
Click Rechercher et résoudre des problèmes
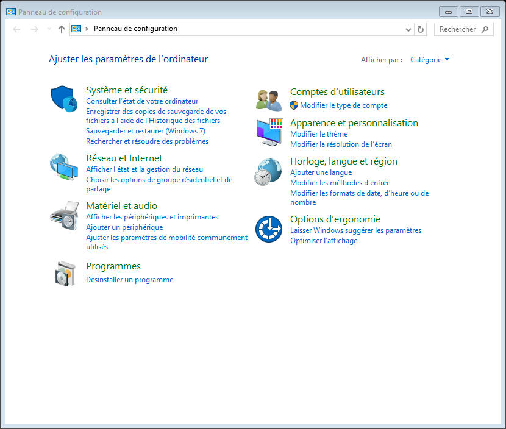click(147, 141)
